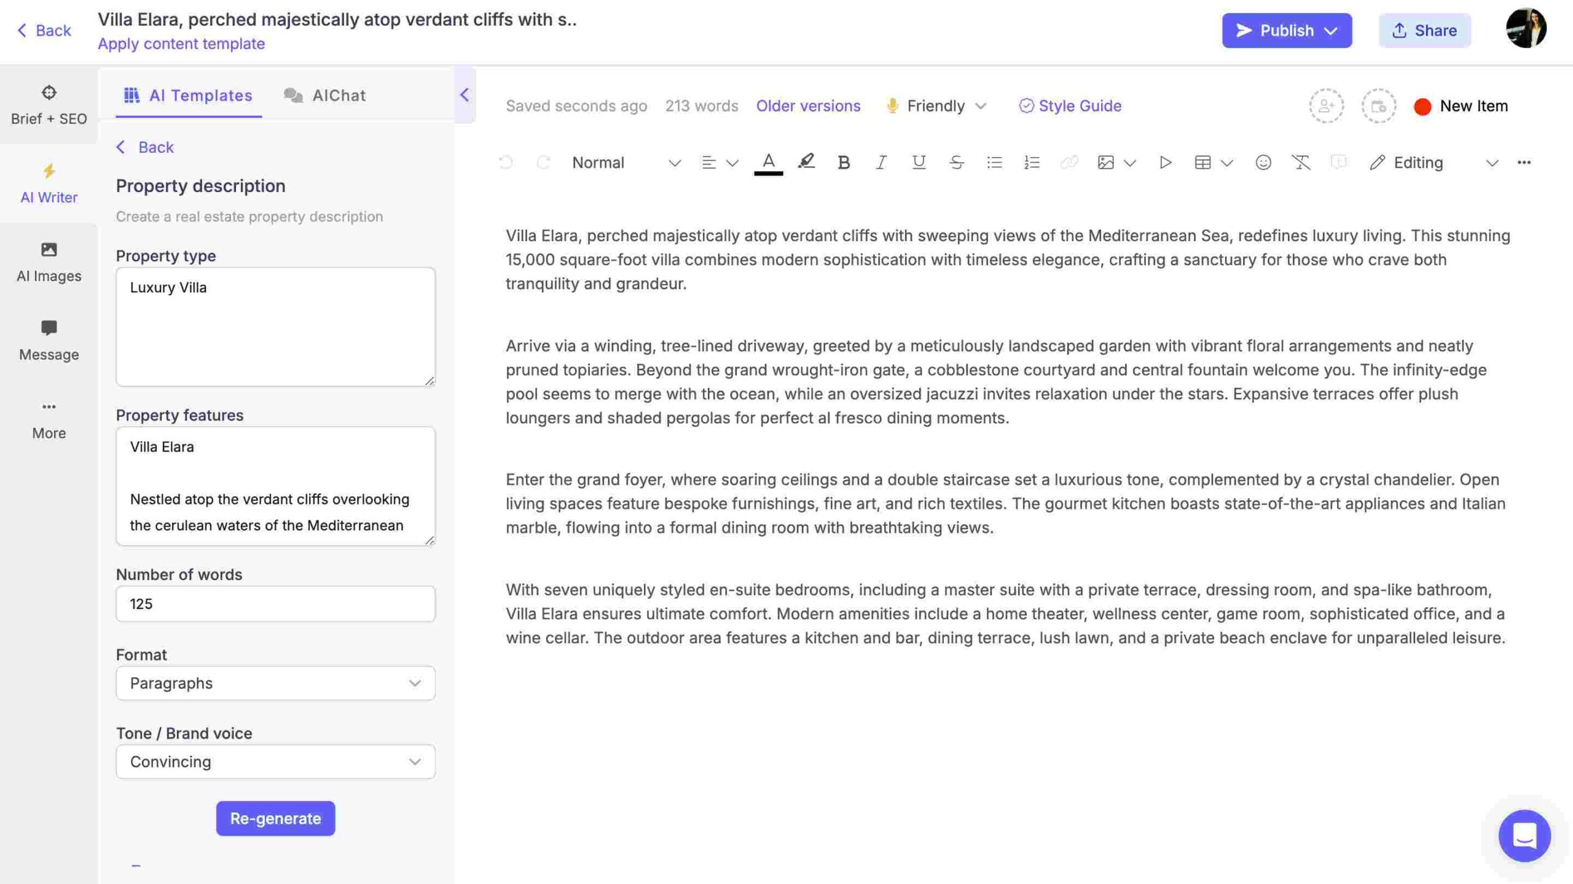This screenshot has height=884, width=1573.
Task: Click the Emoji insert icon
Action: point(1261,163)
